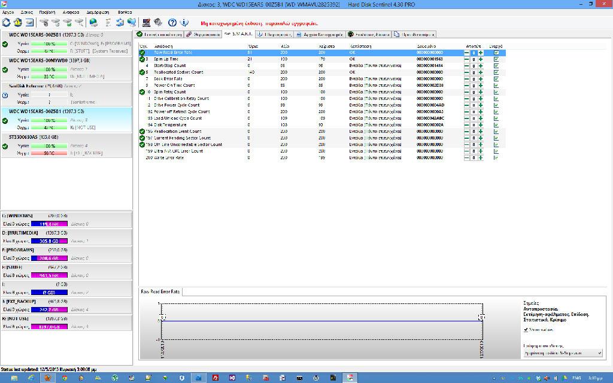
Task: Open the first tab with green checkmark
Action: point(159,34)
